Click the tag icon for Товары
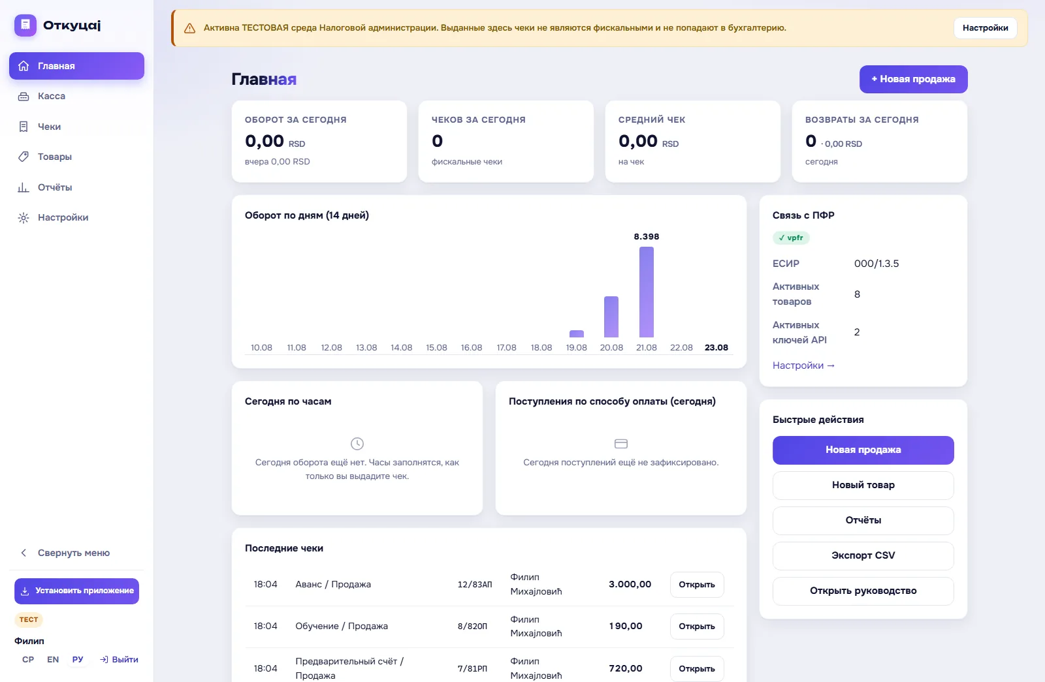This screenshot has width=1045, height=682. 24,157
